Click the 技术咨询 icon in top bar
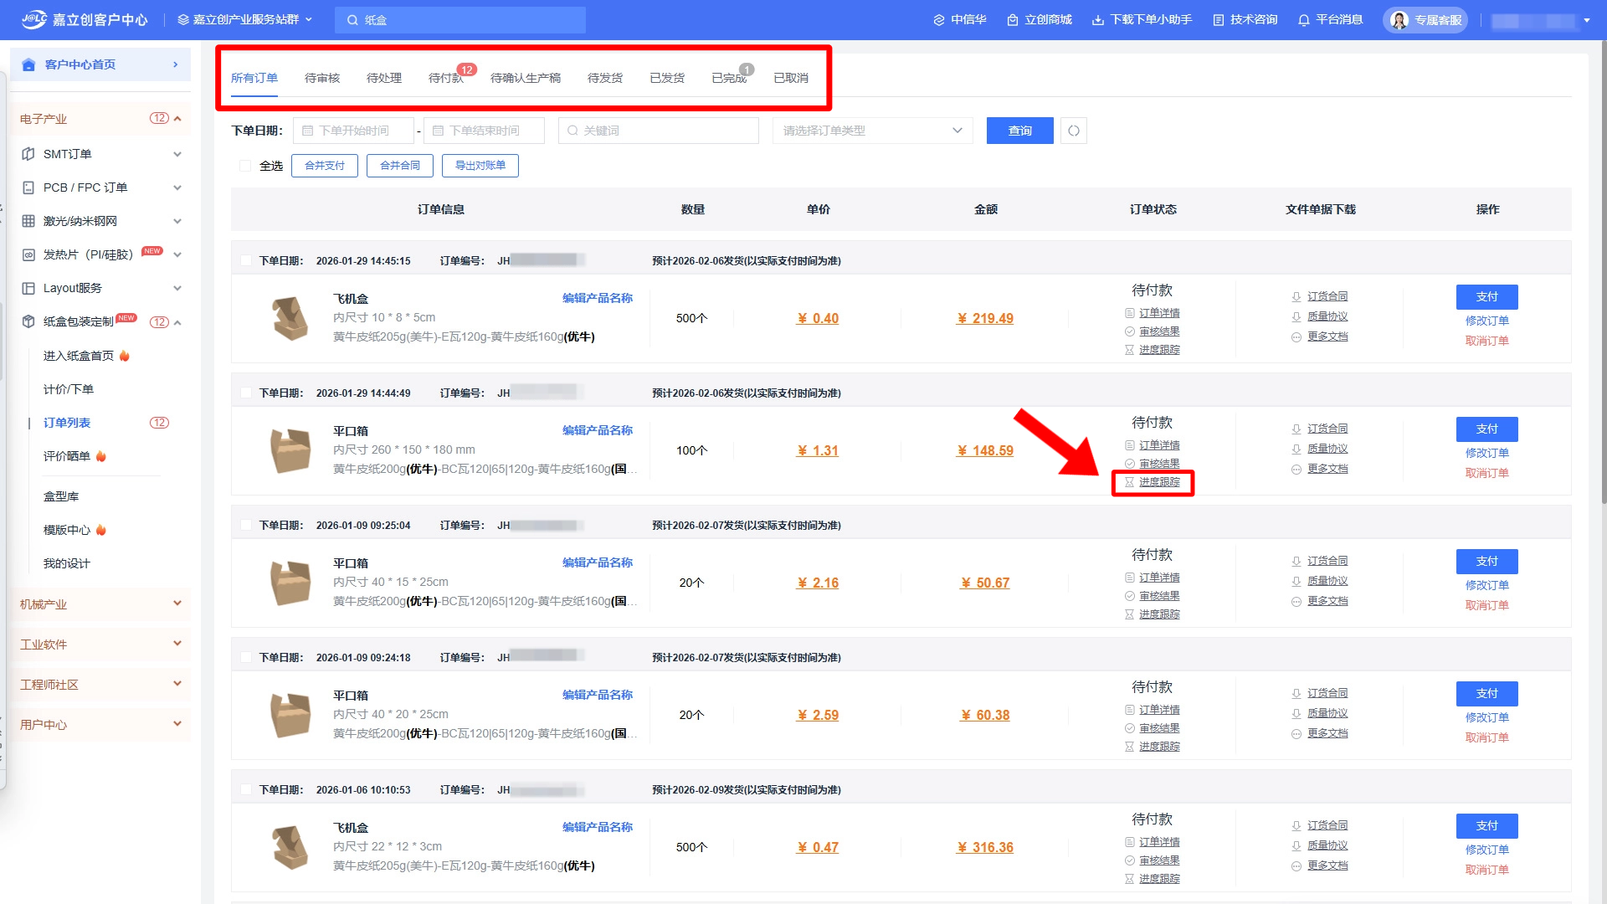 click(x=1219, y=20)
